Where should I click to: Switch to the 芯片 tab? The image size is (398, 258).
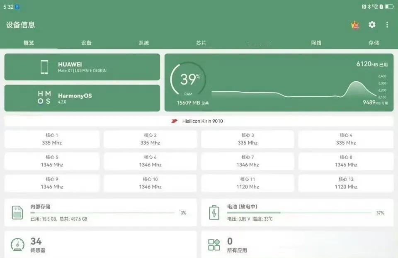[x=201, y=43]
